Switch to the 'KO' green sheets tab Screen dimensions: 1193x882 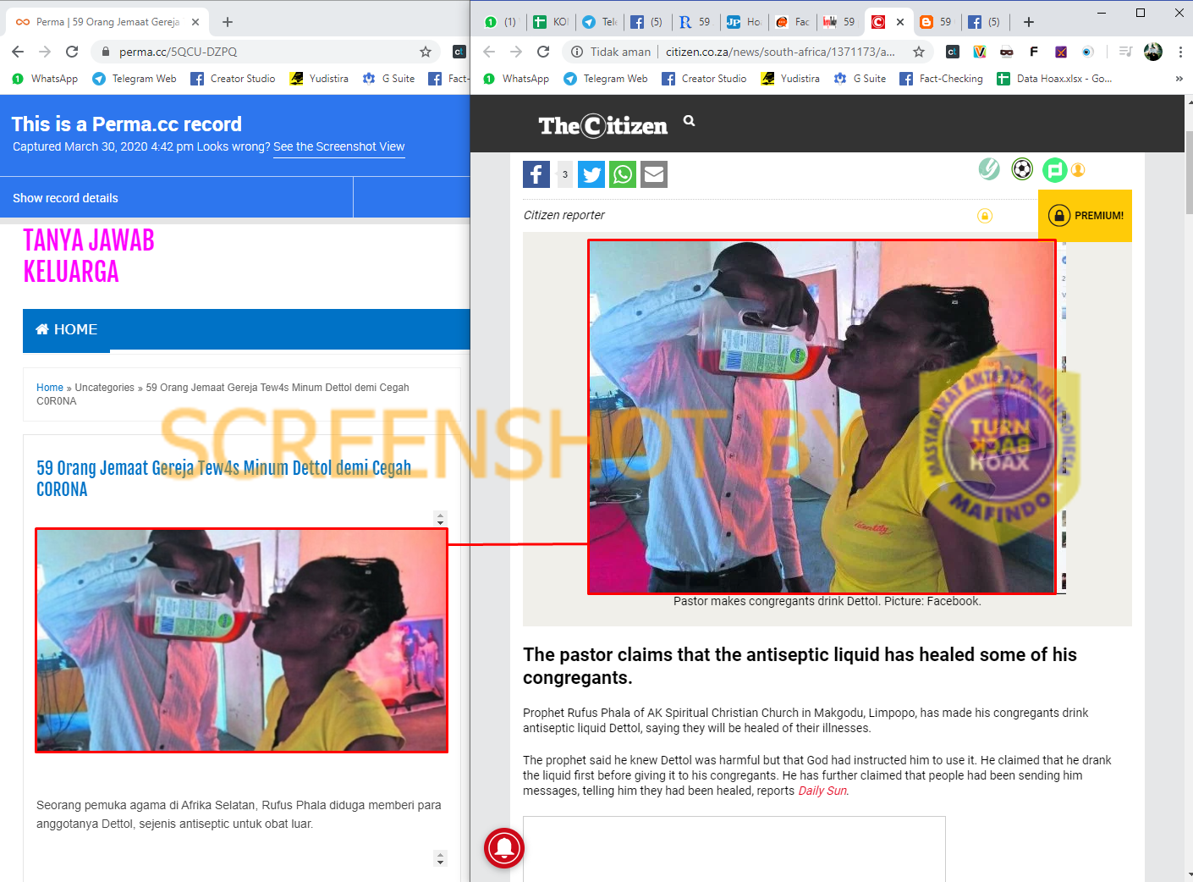(550, 22)
